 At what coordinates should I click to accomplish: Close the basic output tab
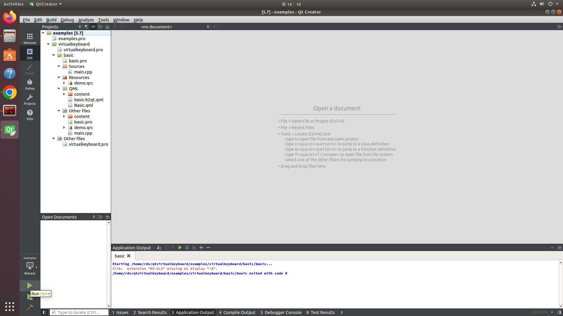coord(129,256)
